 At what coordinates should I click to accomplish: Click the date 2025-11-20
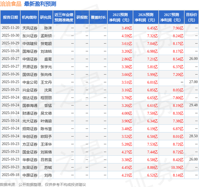tap(11, 28)
